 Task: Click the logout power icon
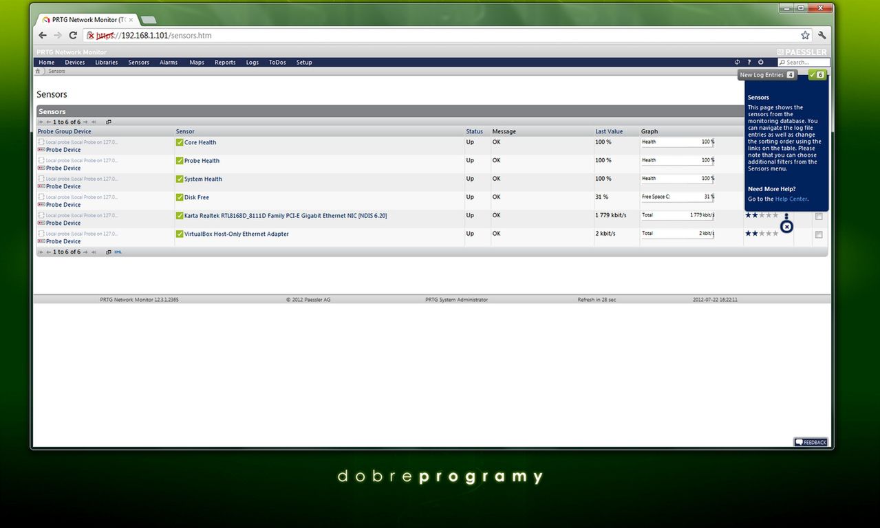coord(760,62)
